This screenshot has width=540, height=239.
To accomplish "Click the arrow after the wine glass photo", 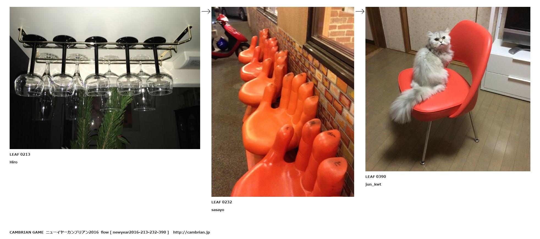I will [x=206, y=11].
